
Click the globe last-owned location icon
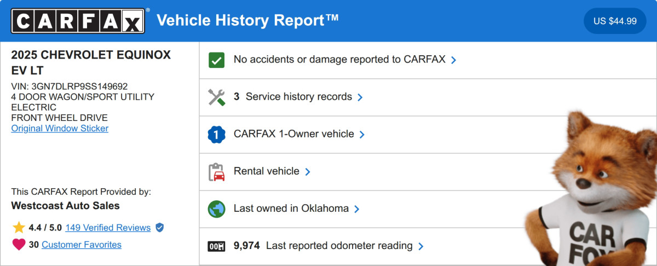click(217, 209)
